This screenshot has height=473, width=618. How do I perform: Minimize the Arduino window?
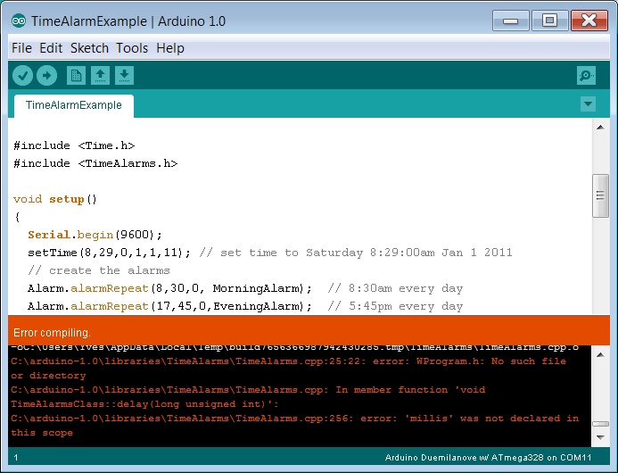coord(510,21)
